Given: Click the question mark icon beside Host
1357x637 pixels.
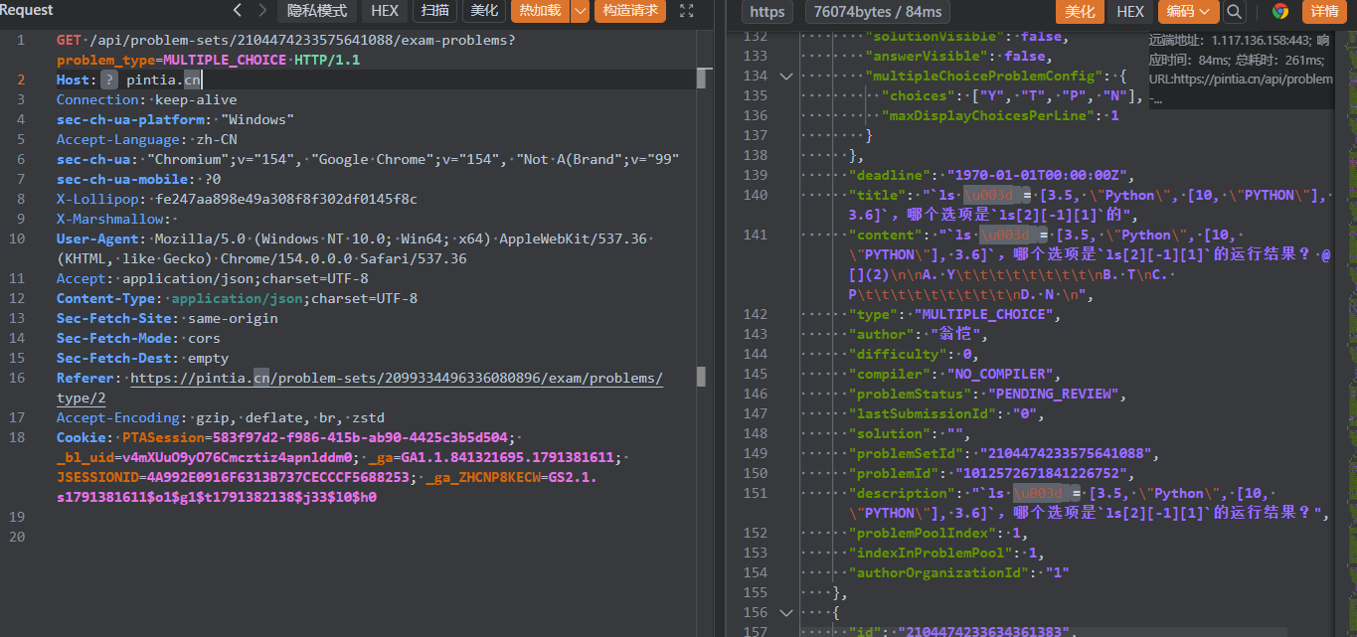Looking at the screenshot, I should 109,80.
